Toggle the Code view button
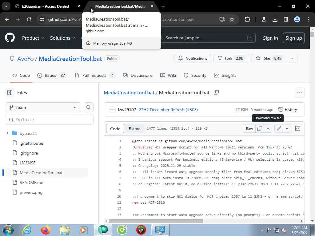315x236 pixels. pyautogui.click(x=115, y=129)
